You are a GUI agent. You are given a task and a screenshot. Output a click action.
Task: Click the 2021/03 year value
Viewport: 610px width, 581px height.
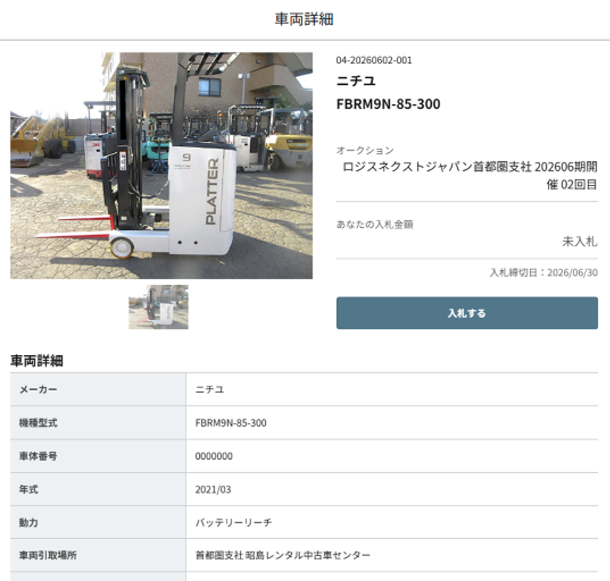pyautogui.click(x=213, y=489)
